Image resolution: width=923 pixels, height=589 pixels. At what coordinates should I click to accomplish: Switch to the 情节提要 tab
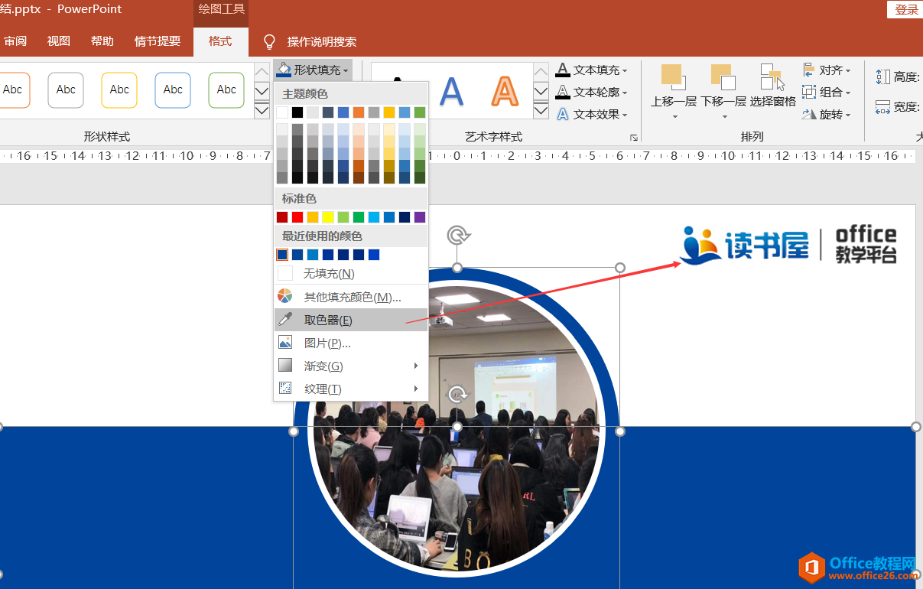pyautogui.click(x=158, y=41)
